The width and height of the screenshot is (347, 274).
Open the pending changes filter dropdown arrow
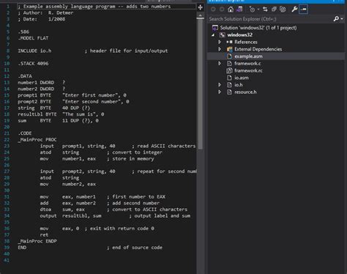point(258,10)
